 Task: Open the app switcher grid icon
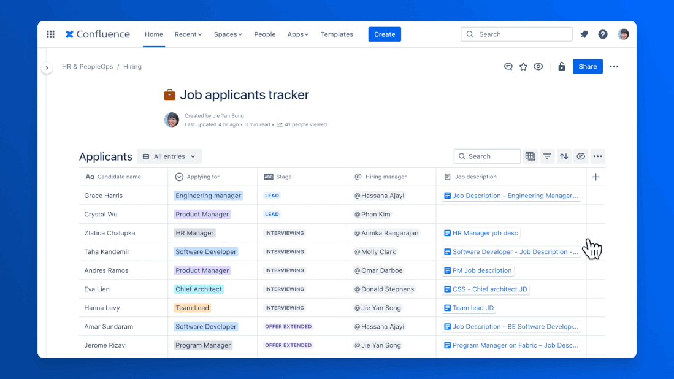[x=51, y=34]
